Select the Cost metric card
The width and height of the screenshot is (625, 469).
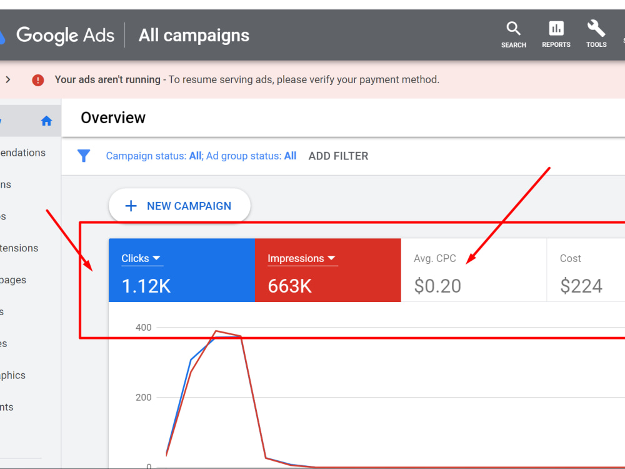[586, 270]
